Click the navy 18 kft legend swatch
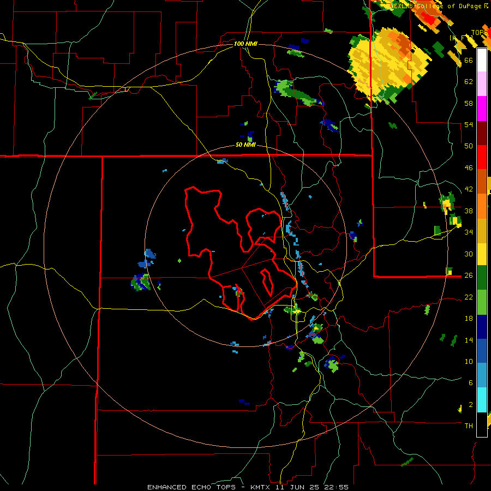491x491 pixels. click(482, 327)
